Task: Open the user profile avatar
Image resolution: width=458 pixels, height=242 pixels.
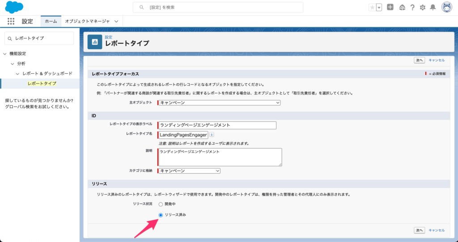Action: [x=446, y=7]
